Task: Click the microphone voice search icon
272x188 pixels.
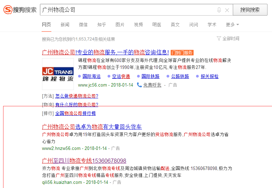Action: click(x=219, y=10)
